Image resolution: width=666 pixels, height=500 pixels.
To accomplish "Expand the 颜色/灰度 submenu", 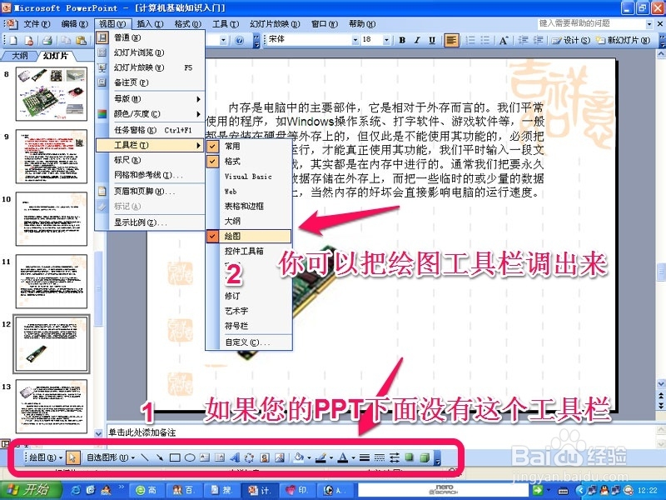I will tap(150, 114).
